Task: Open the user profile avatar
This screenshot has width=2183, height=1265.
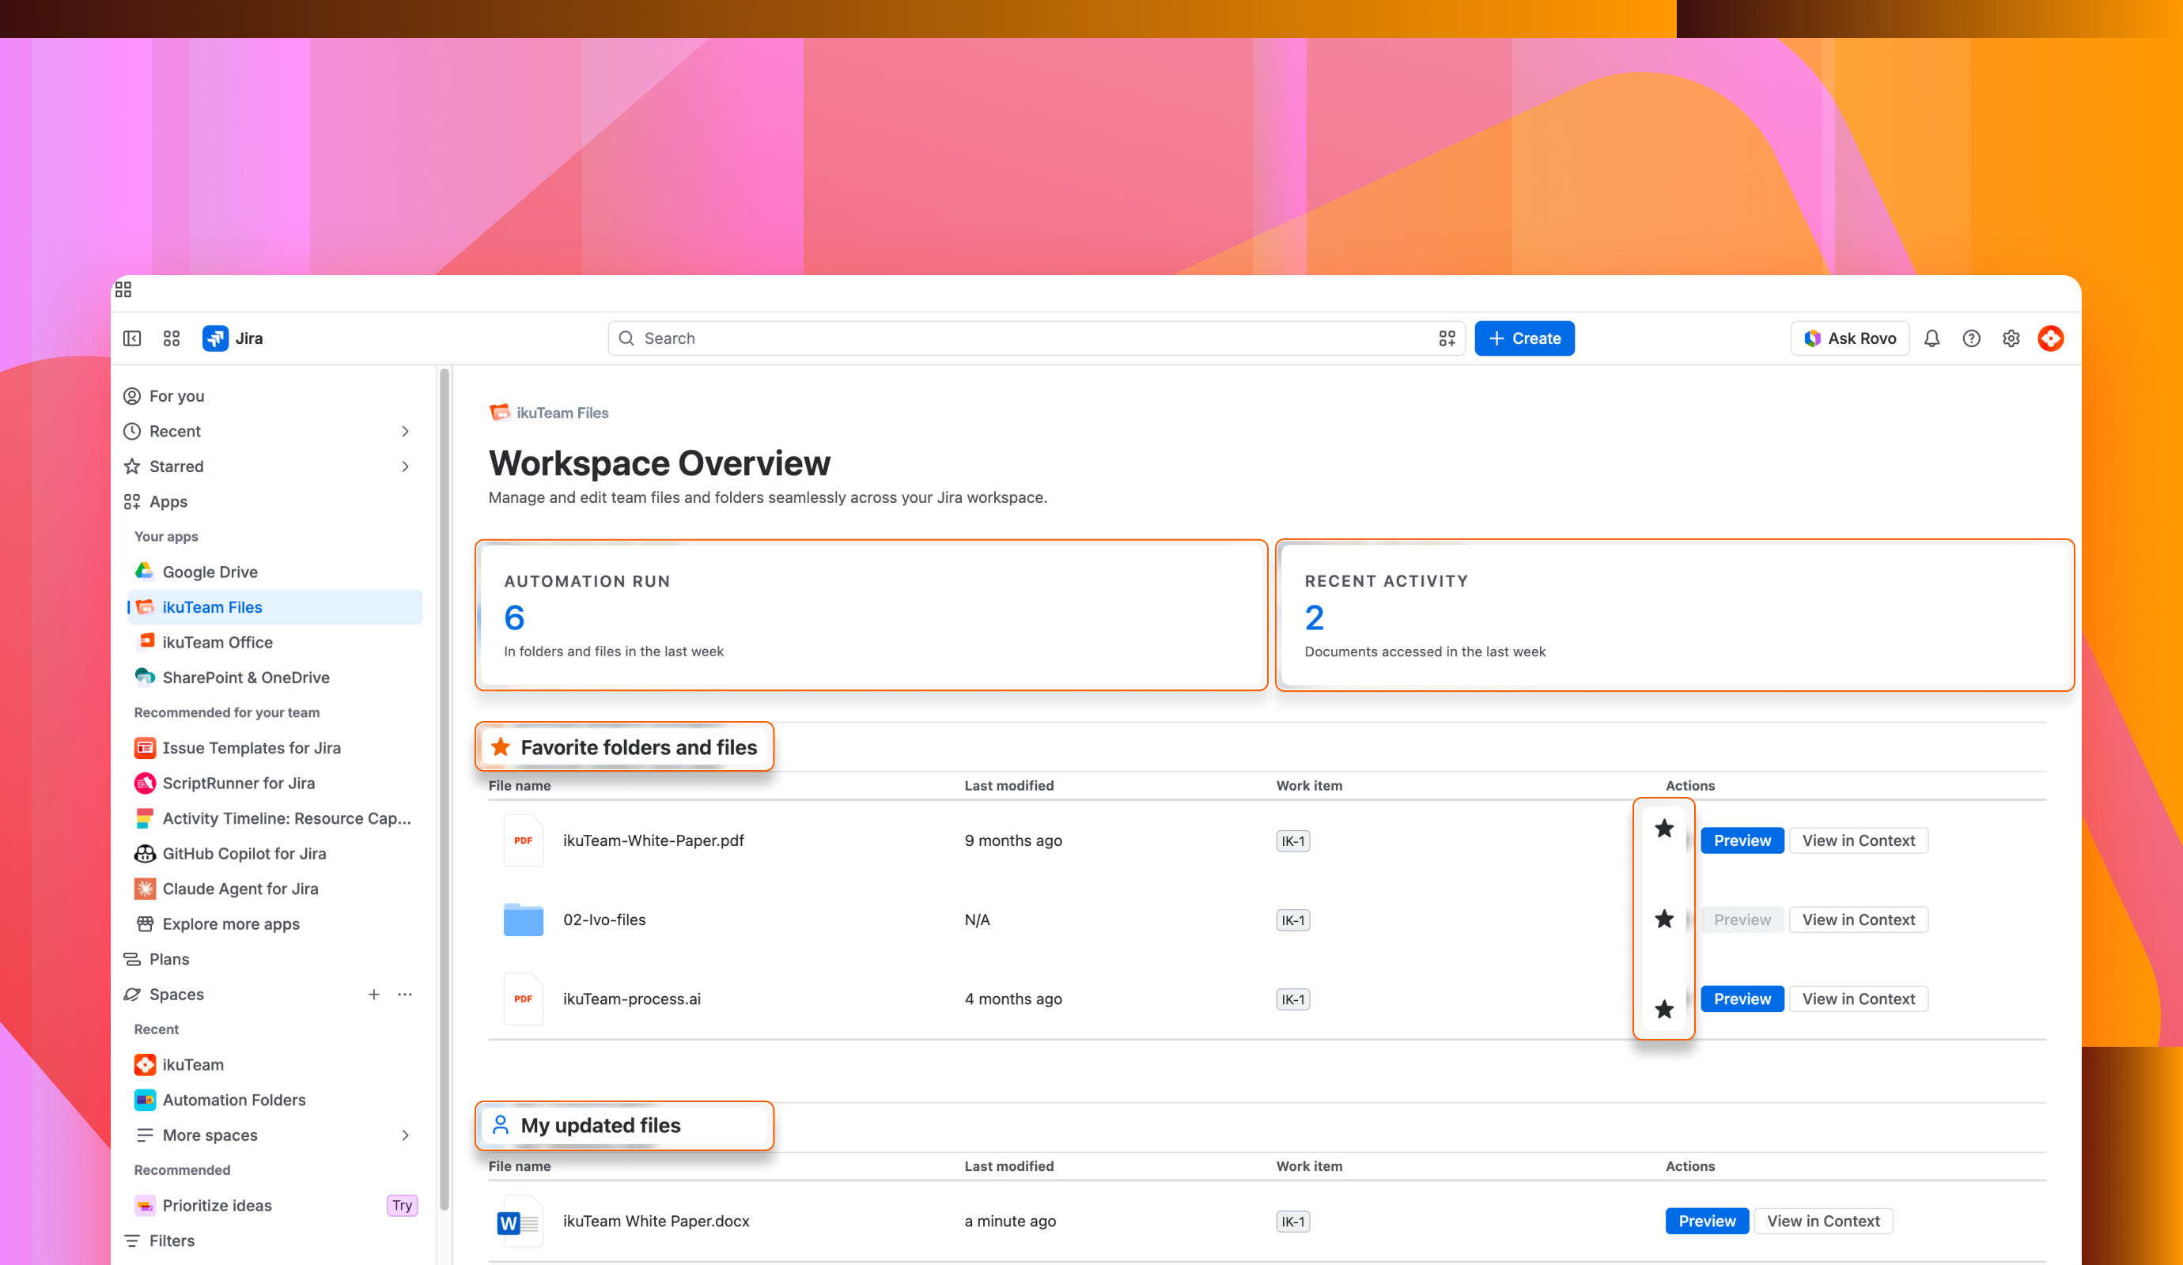Action: pyautogui.click(x=2050, y=338)
